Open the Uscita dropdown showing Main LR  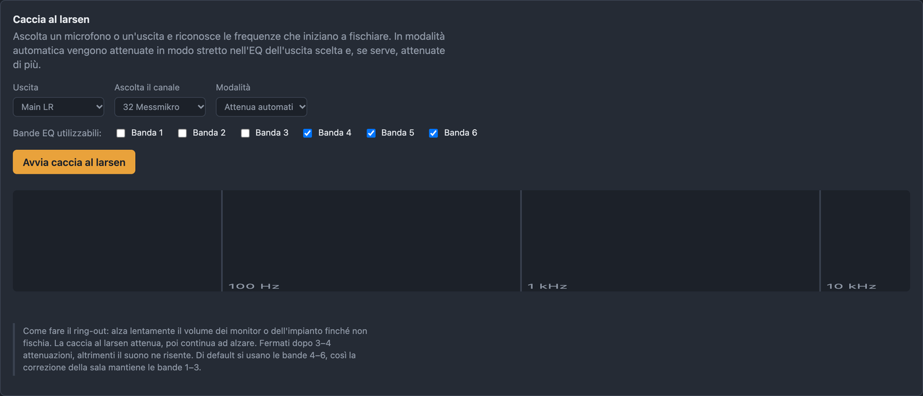click(x=59, y=107)
